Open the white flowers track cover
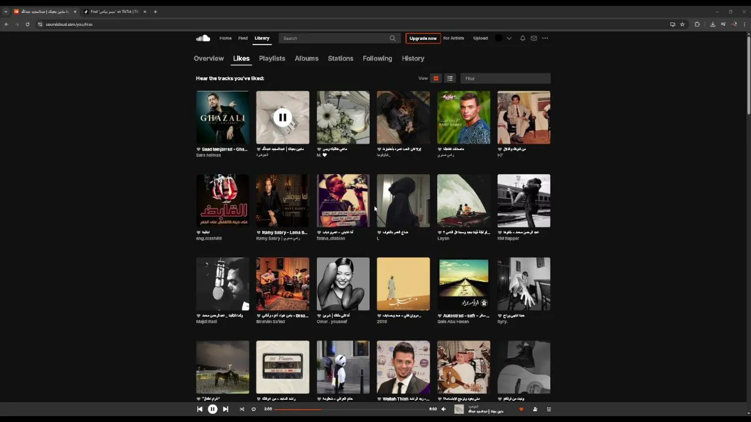This screenshot has height=422, width=751. coord(343,117)
